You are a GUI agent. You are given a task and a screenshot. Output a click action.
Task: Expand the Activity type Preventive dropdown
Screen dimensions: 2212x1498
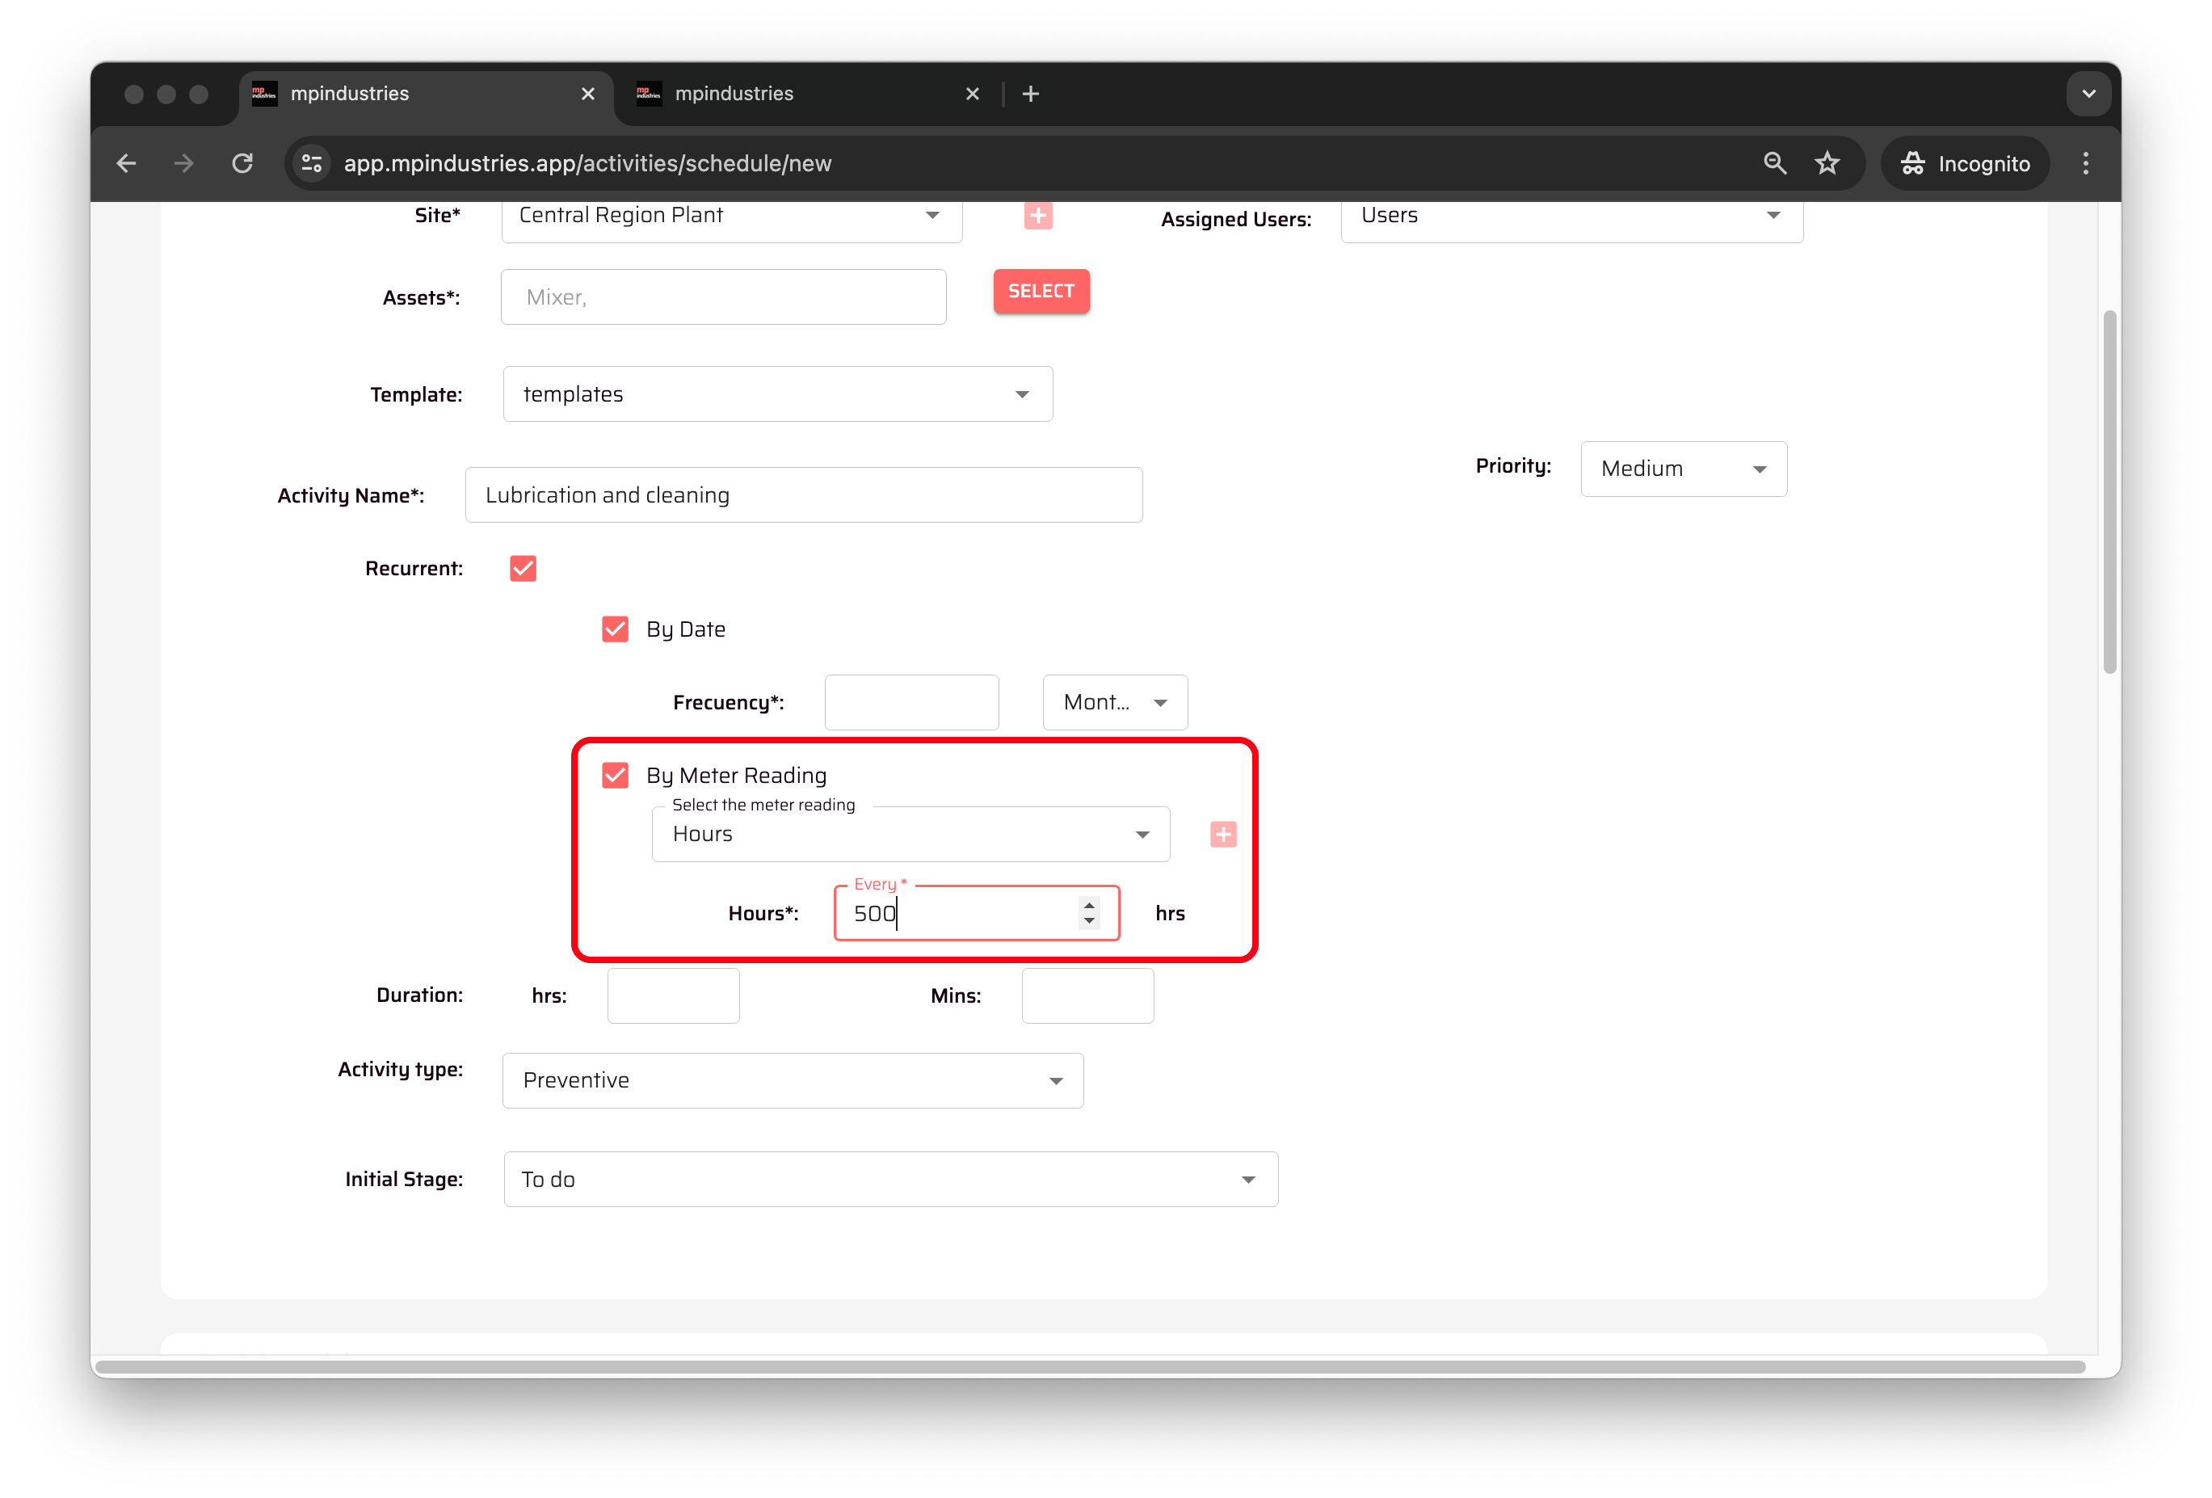pyautogui.click(x=792, y=1081)
